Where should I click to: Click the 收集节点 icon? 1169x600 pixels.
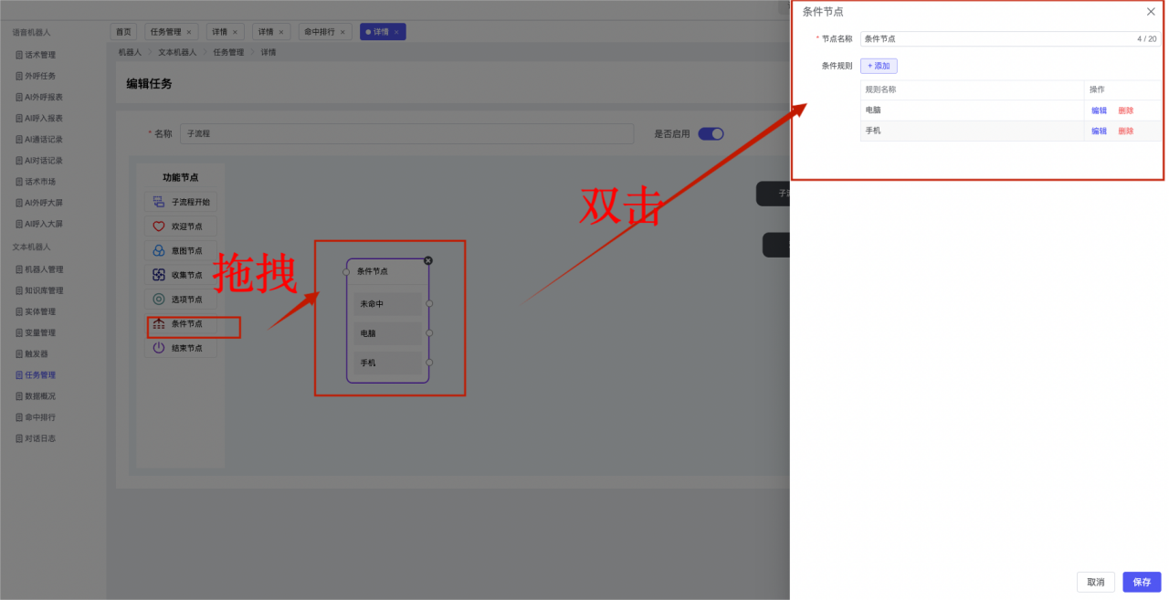[159, 275]
